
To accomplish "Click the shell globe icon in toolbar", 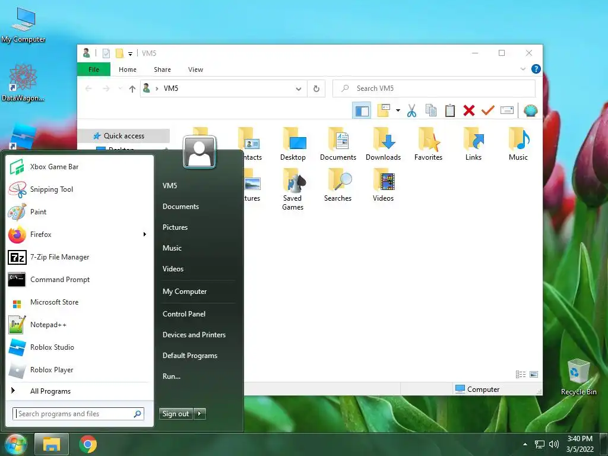I will click(x=530, y=110).
